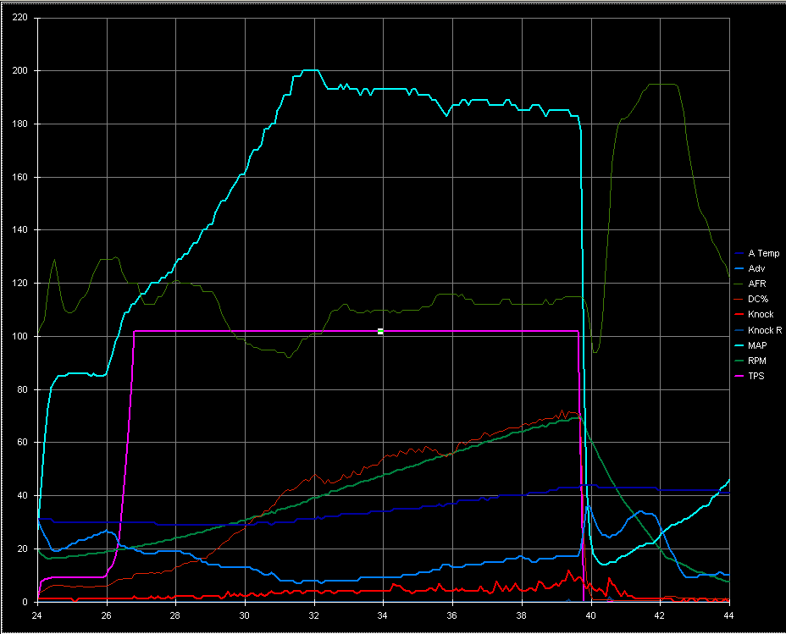The image size is (786, 634).
Task: Select the y-axis label 160
Action: [20, 177]
